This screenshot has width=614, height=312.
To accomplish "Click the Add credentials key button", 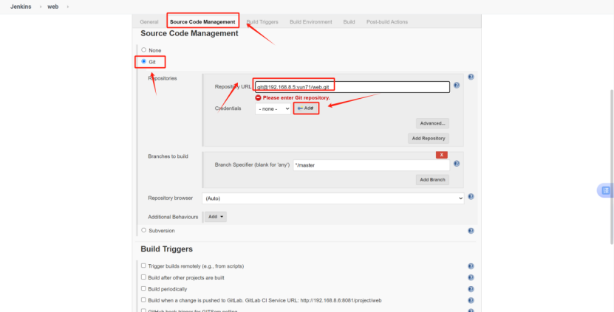I will pos(306,108).
